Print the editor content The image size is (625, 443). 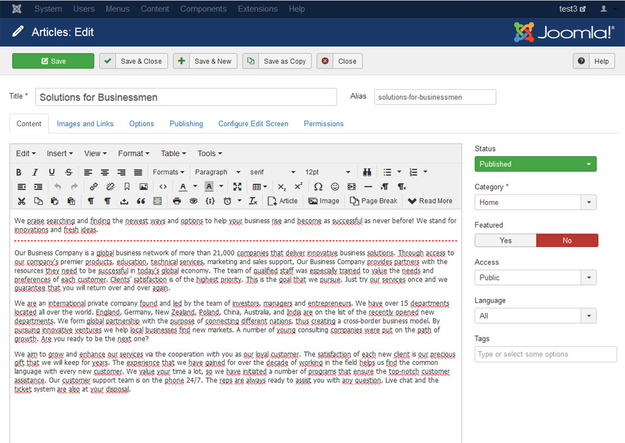coord(177,201)
